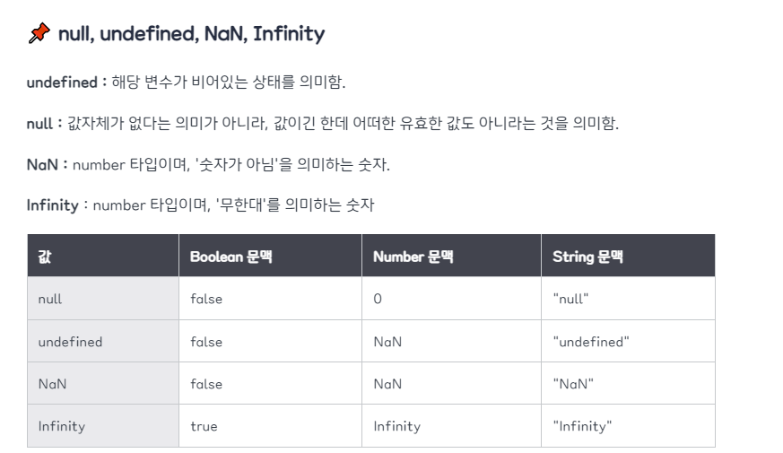The height and width of the screenshot is (453, 783).
Task: Click the 'Infinity' definition line
Action: coord(200,205)
